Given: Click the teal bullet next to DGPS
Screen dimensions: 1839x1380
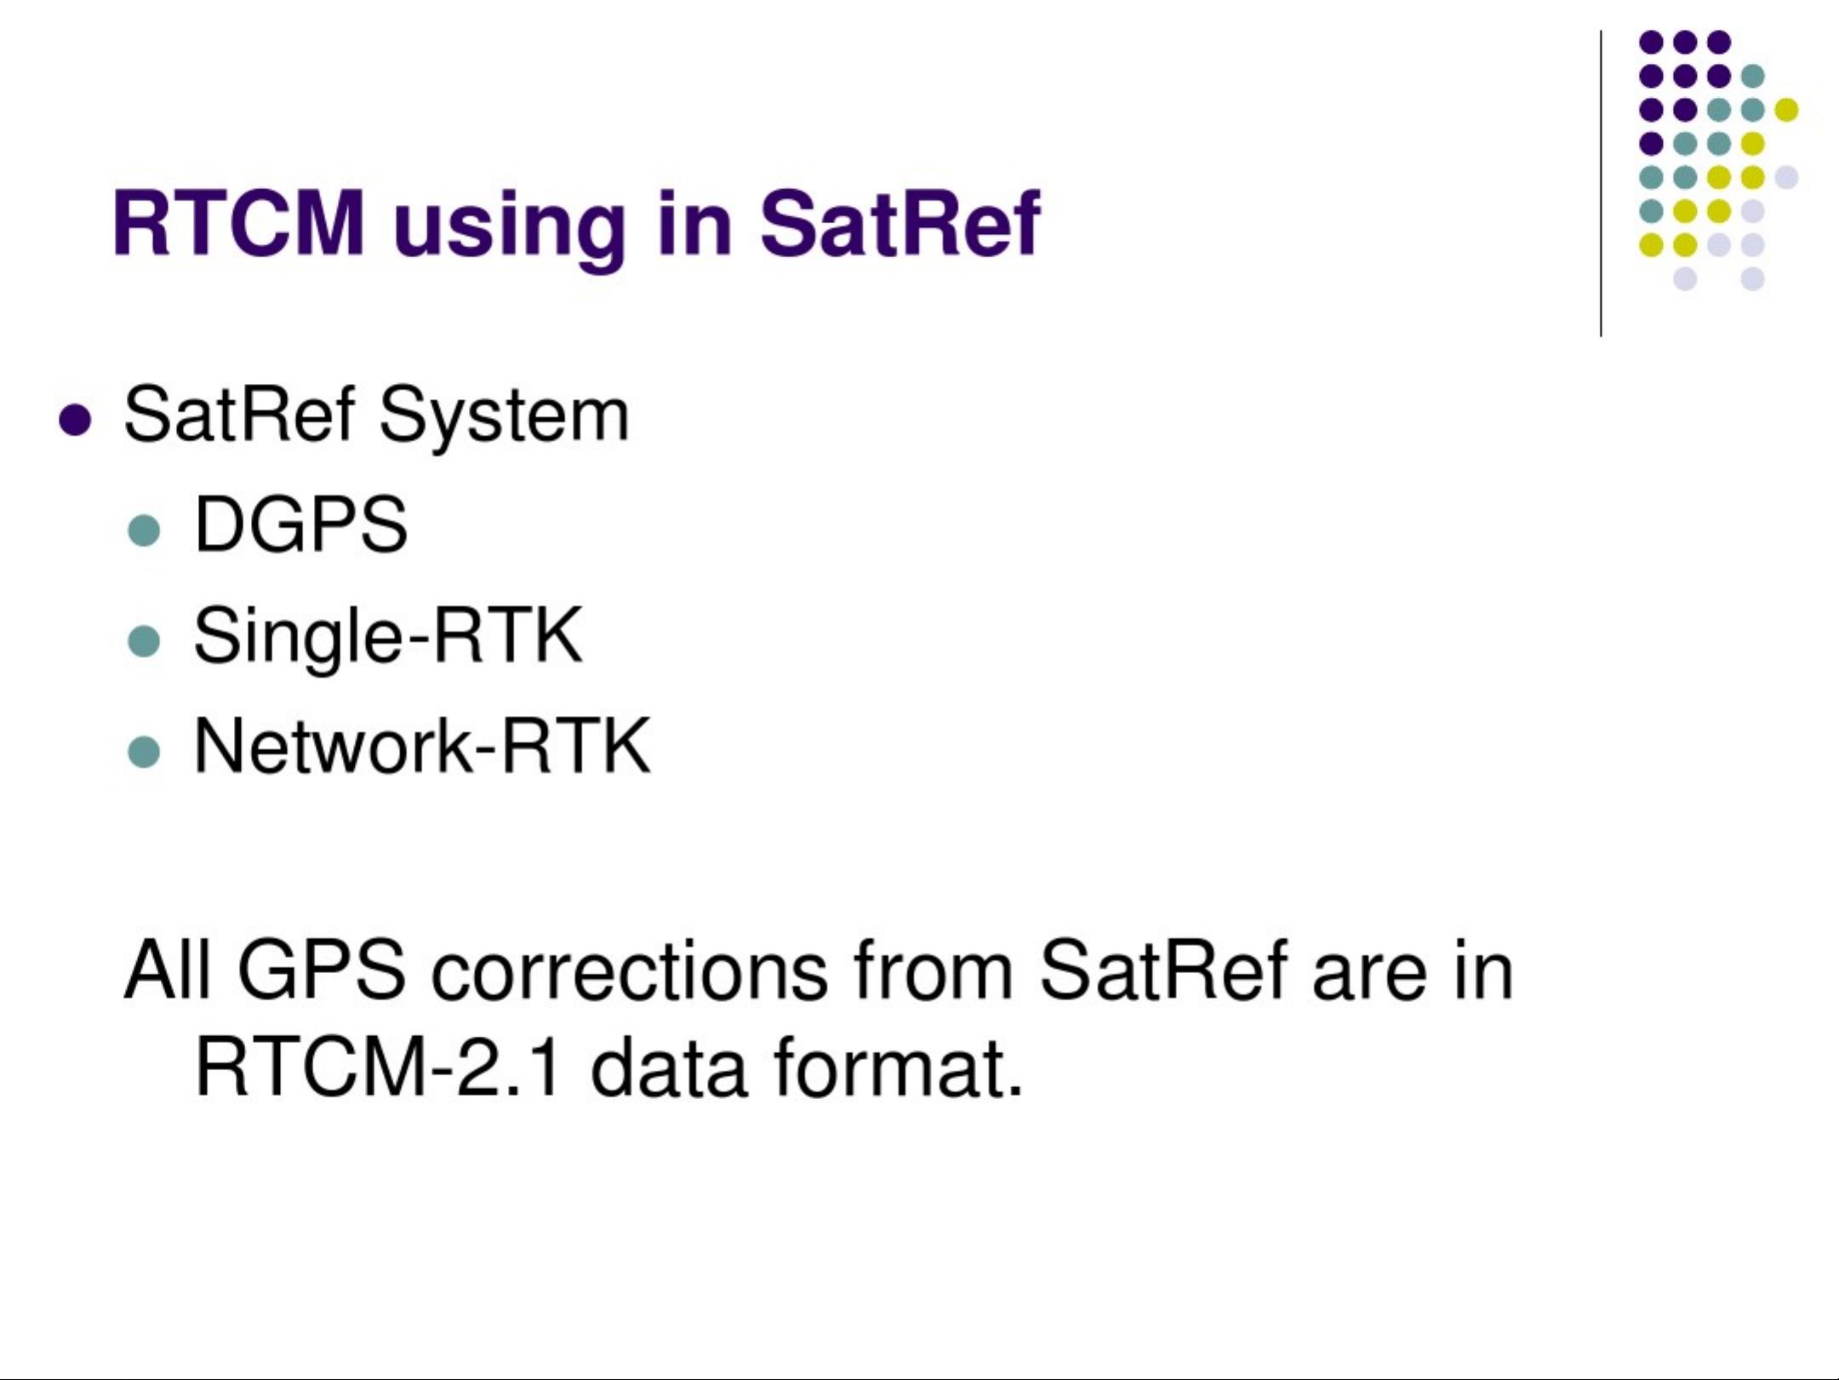Looking at the screenshot, I should pyautogui.click(x=144, y=530).
